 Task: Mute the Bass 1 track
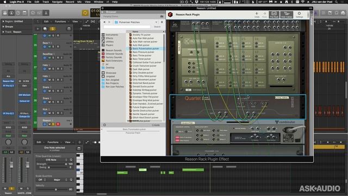(49, 47)
